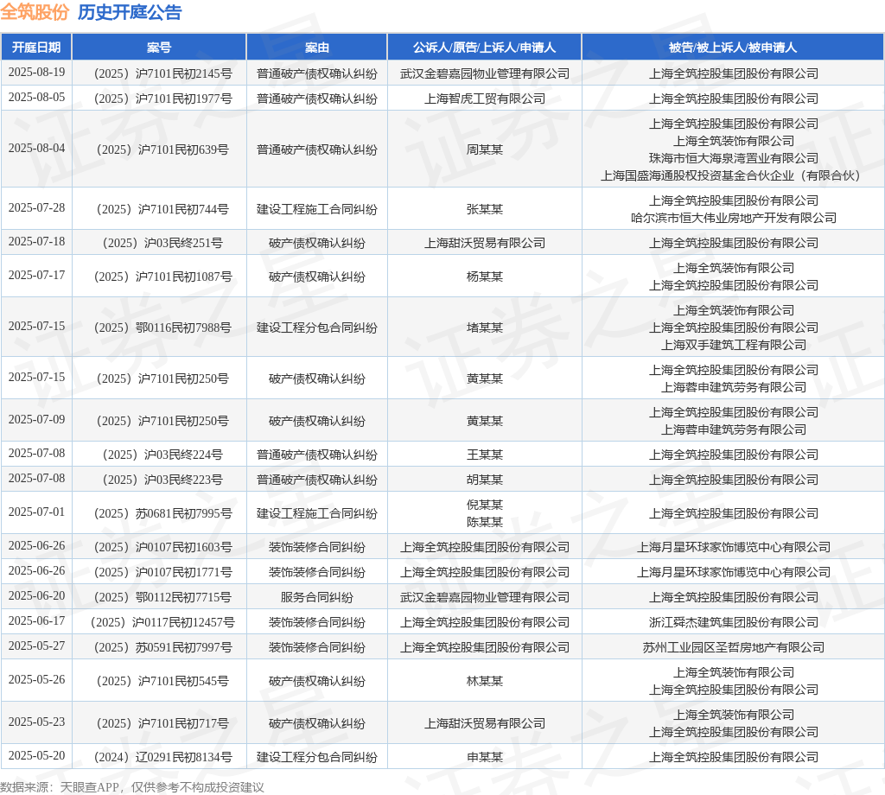Click defendant 上海双手建筑工程有限公司
The height and width of the screenshot is (795, 885).
coord(733,345)
